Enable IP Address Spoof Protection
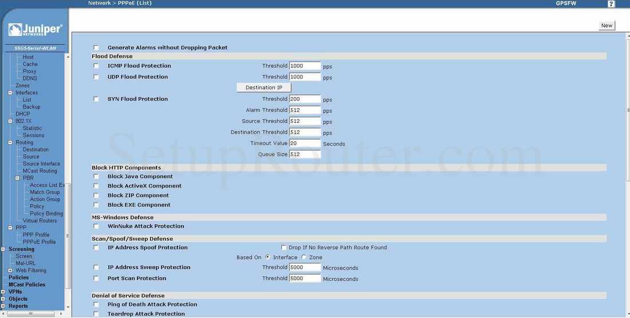 tap(96, 248)
